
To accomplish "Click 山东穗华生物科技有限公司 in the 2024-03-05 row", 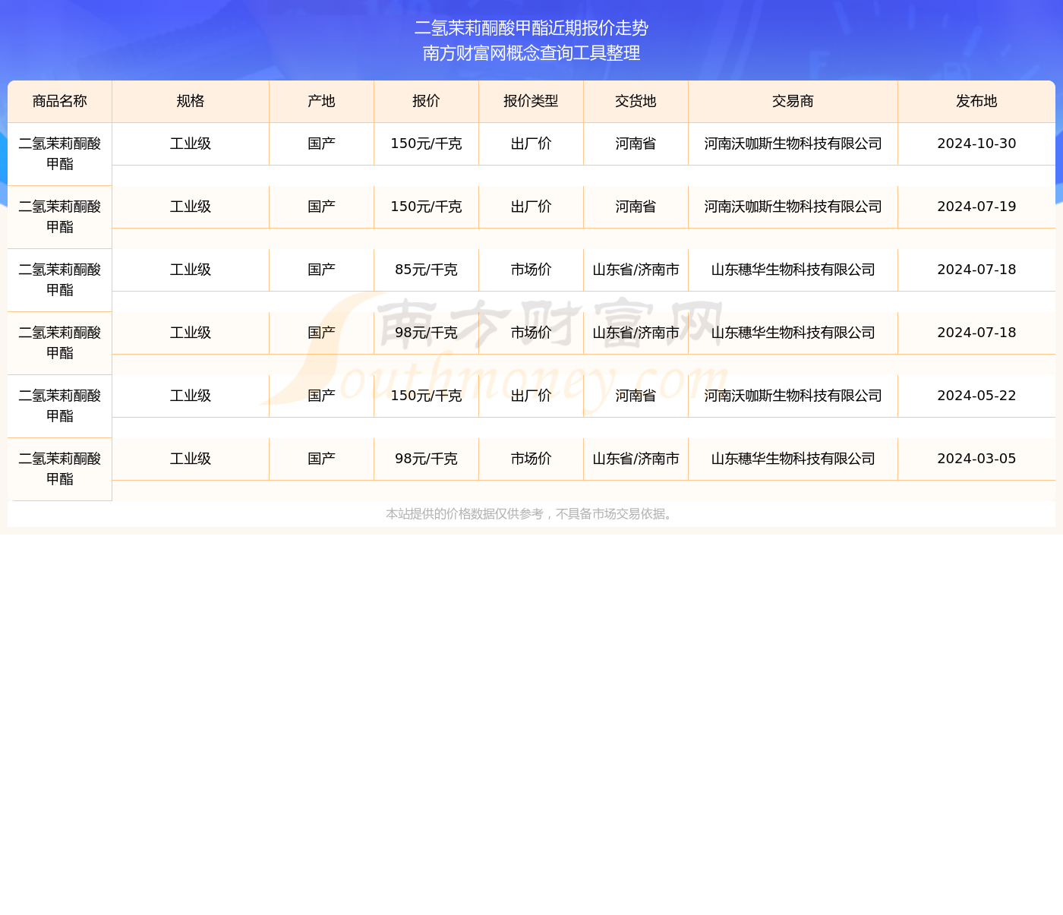I will click(x=793, y=459).
